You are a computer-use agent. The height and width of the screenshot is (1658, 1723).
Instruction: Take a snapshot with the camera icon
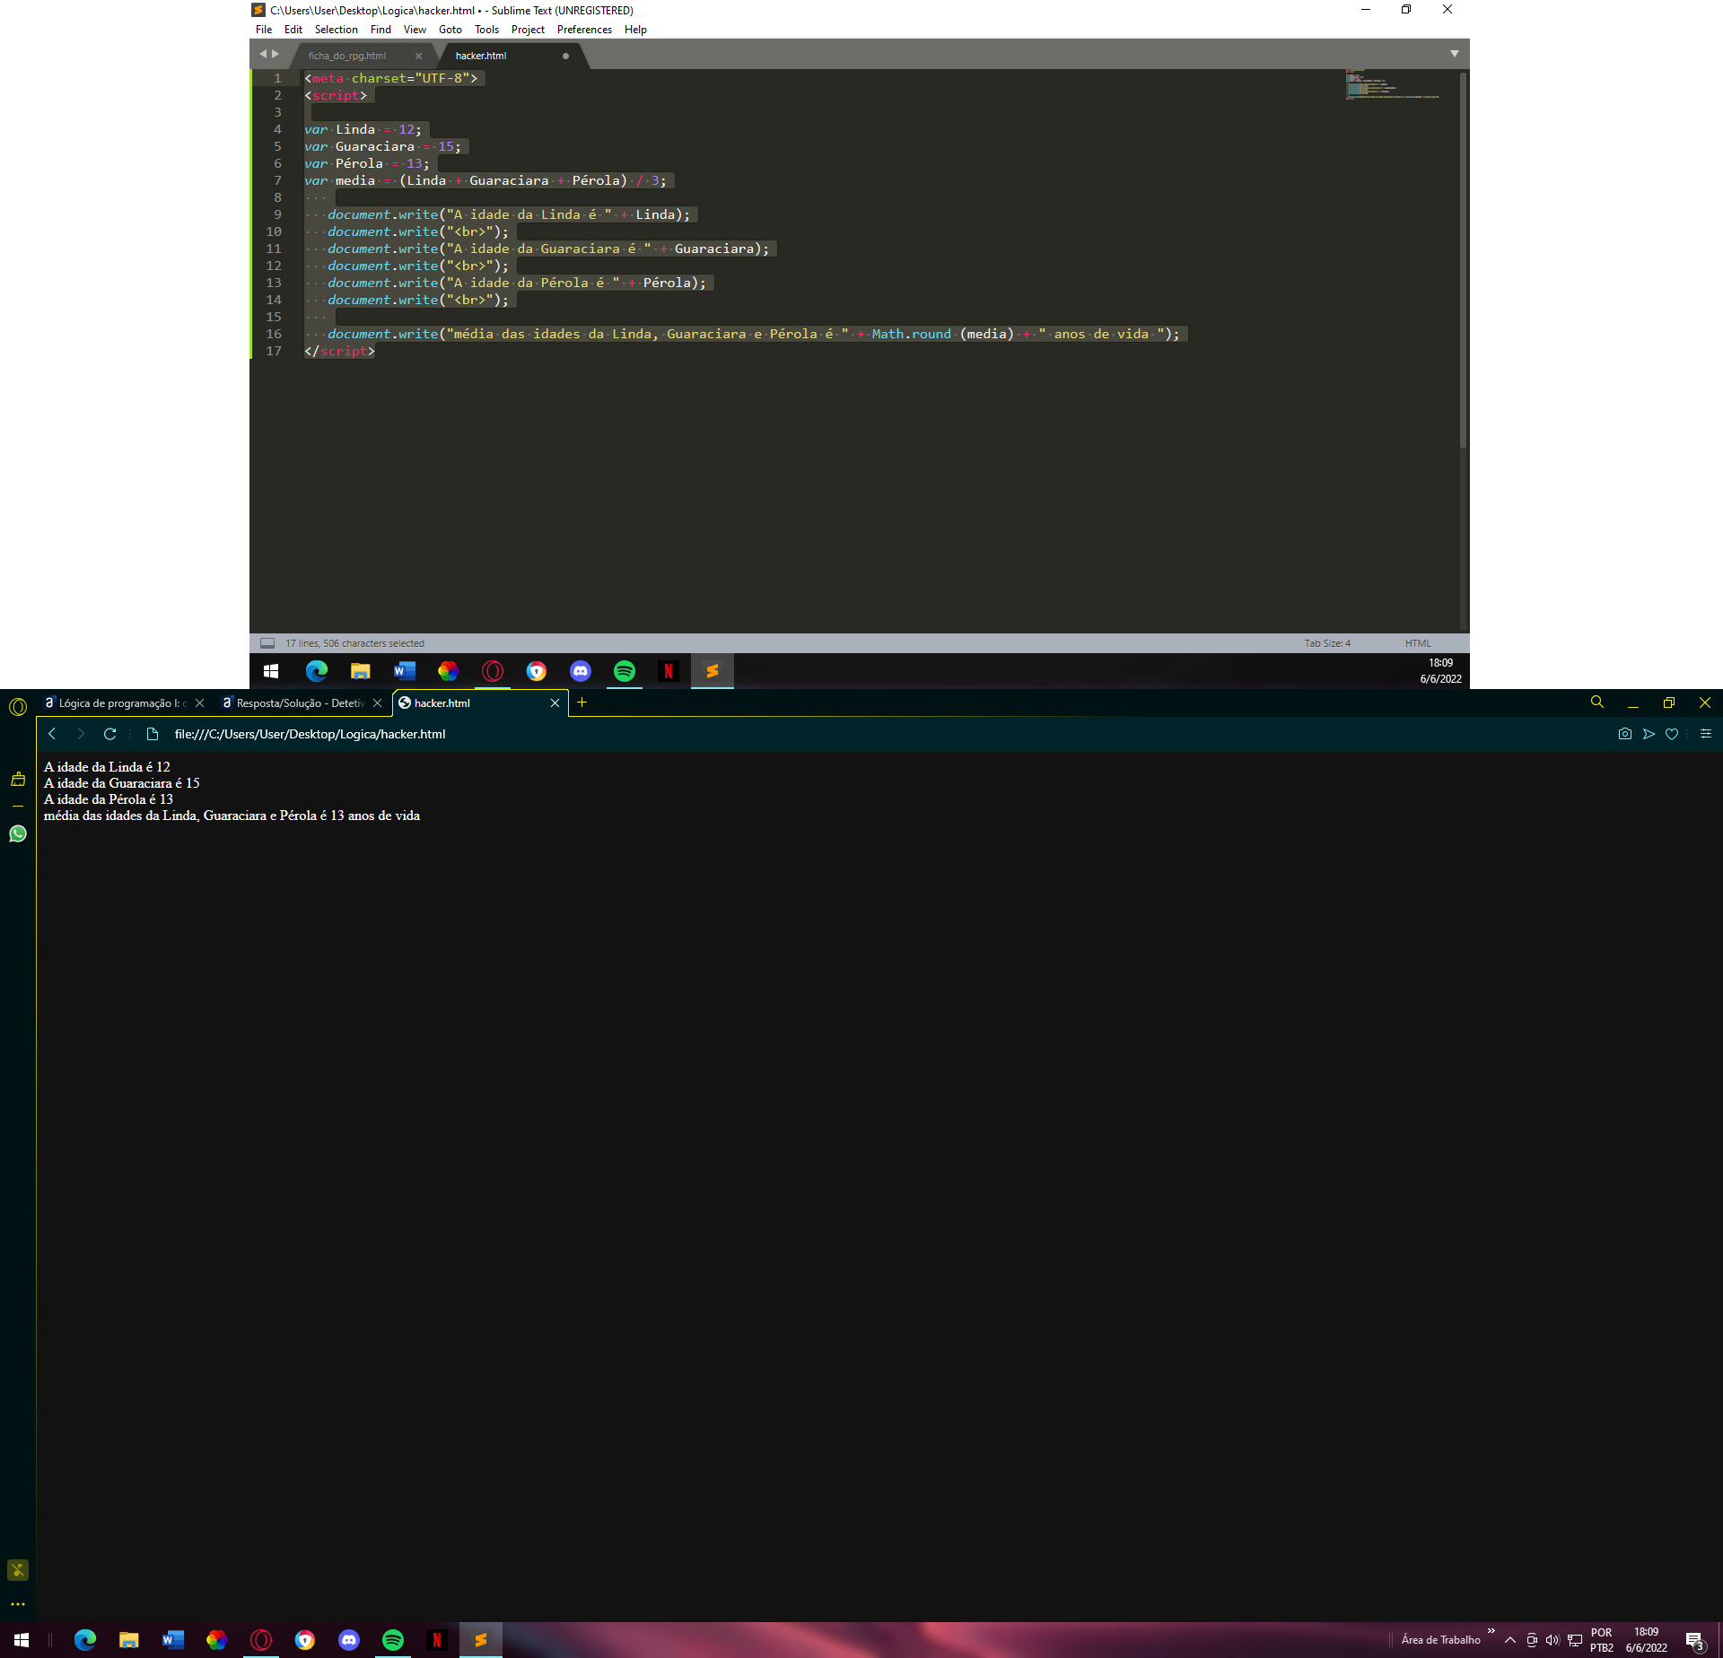[1624, 734]
